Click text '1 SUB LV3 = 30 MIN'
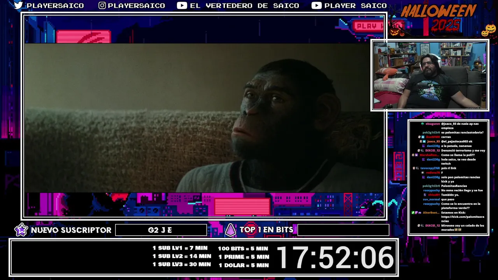Screen dimensions: 498x280 (x=182, y=264)
